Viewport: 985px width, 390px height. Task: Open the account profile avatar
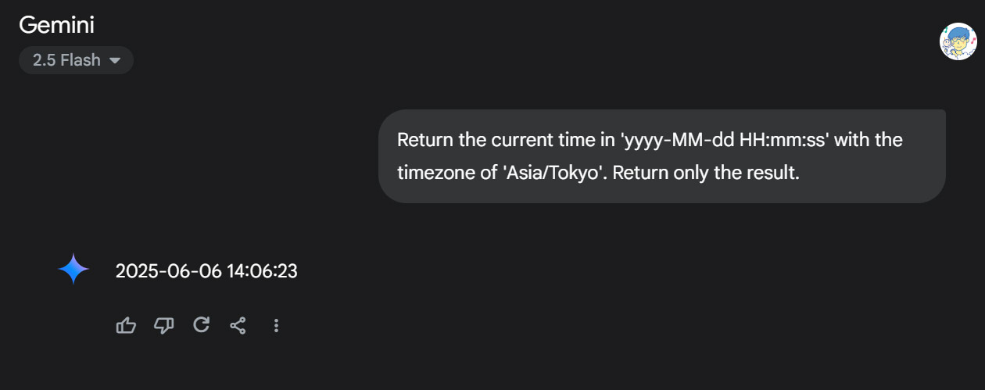tap(958, 41)
